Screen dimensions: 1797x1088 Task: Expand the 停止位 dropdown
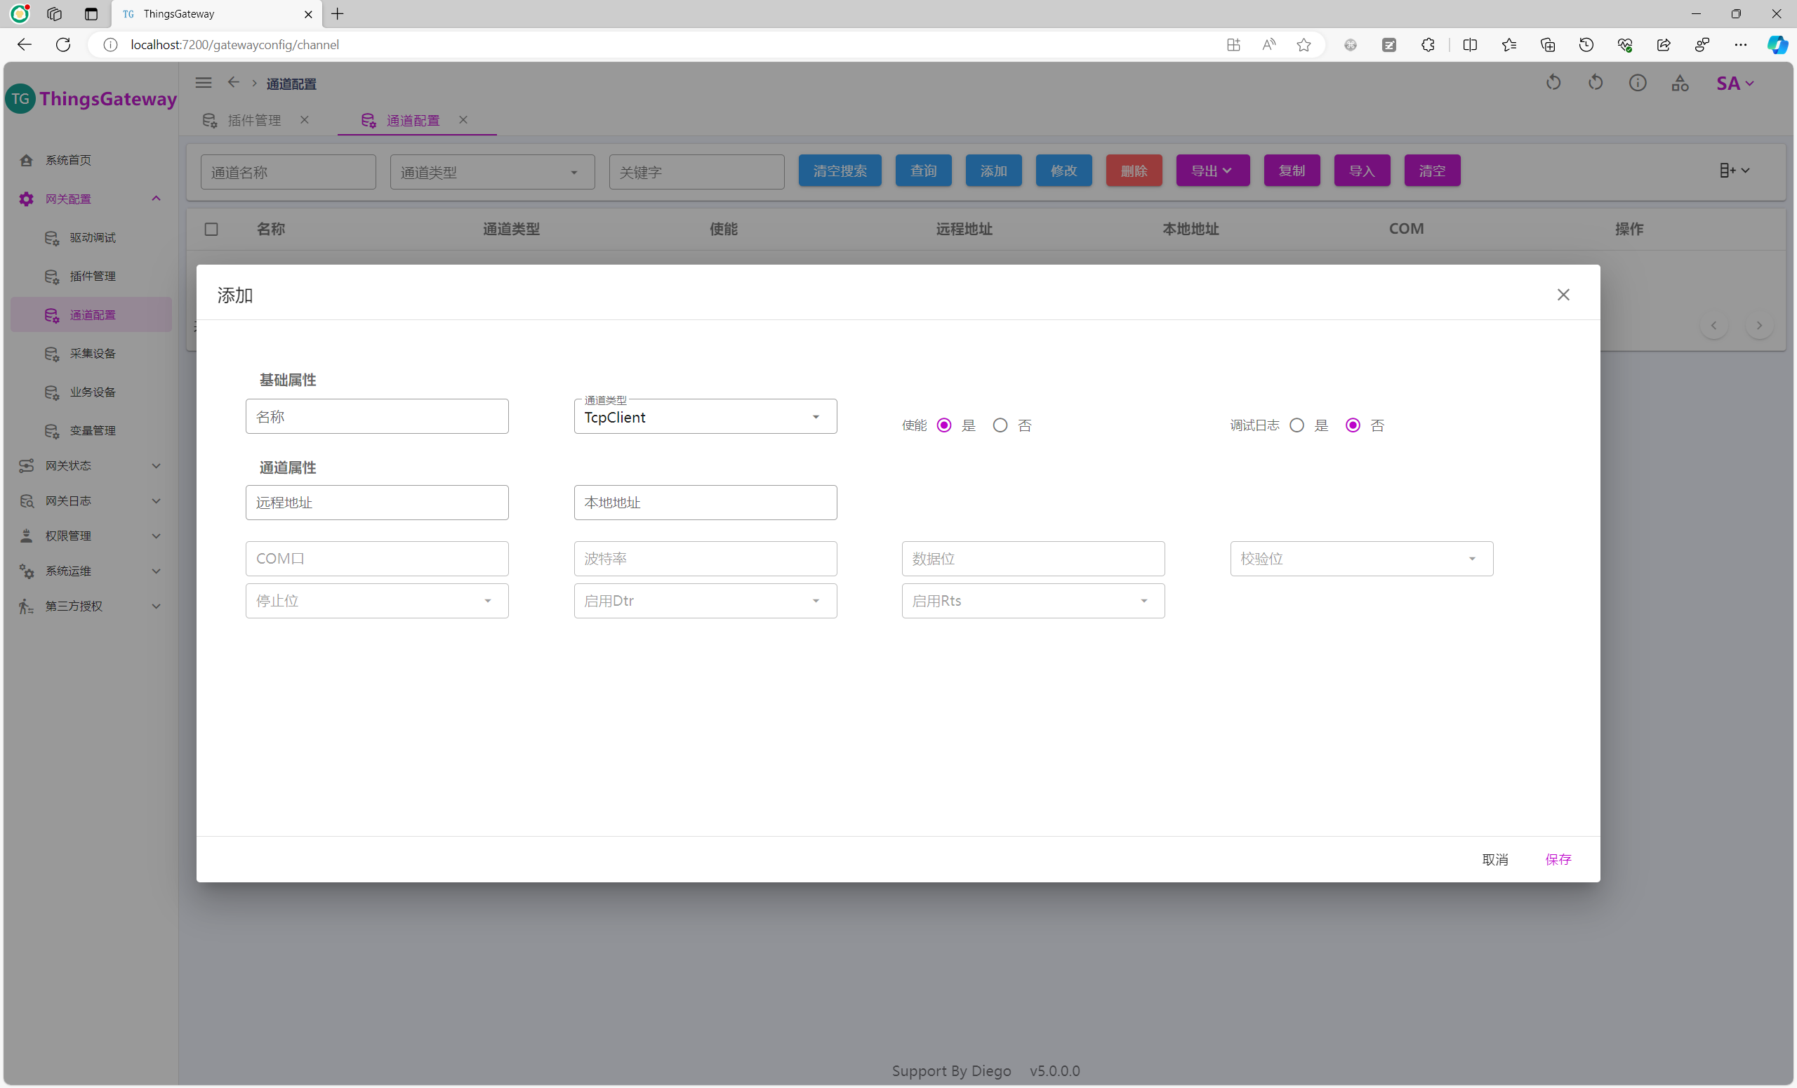[376, 601]
